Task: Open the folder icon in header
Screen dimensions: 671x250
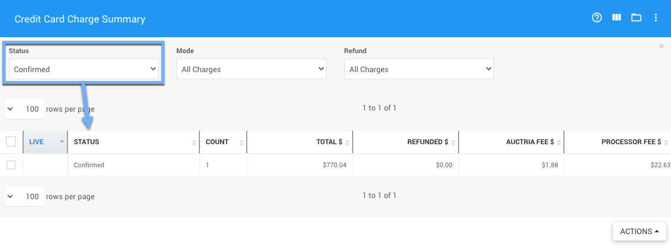Action: [x=636, y=18]
